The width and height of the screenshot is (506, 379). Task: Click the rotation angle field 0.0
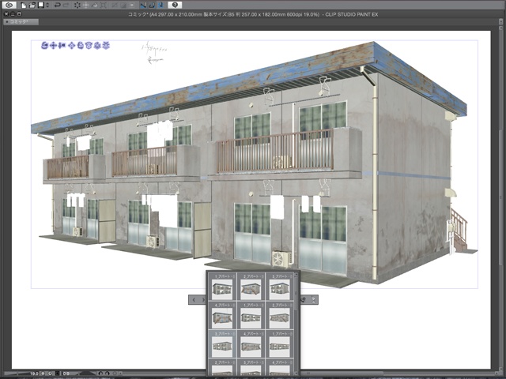coord(66,373)
